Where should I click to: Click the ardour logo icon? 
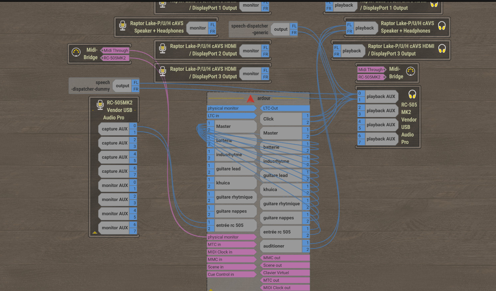(x=250, y=98)
